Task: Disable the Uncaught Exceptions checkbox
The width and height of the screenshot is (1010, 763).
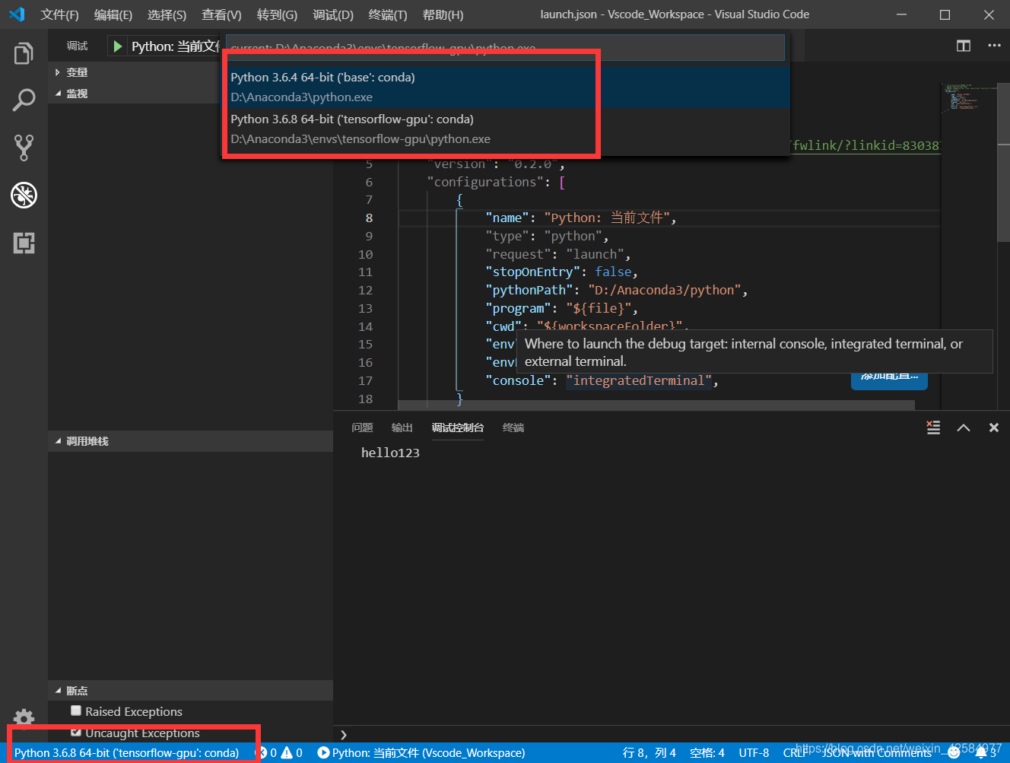Action: pos(76,733)
